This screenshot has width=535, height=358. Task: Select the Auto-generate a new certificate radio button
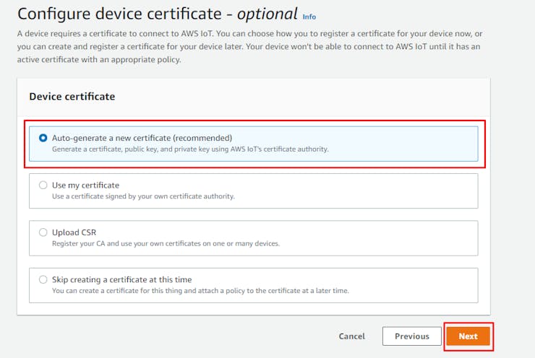[x=43, y=138]
